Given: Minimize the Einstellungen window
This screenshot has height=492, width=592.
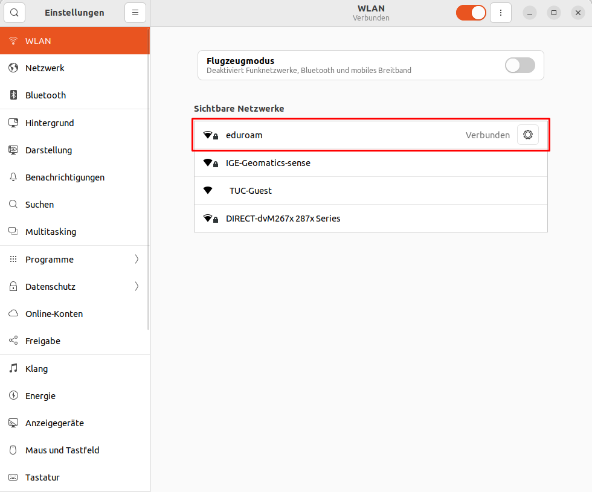Looking at the screenshot, I should 530,13.
